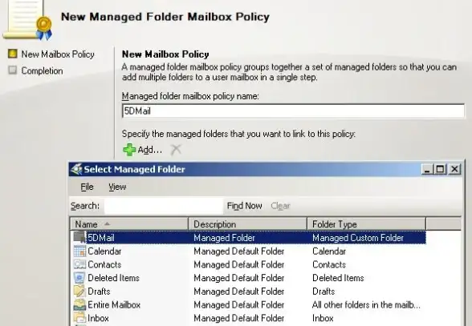
Task: Click the grey X remove folder icon
Action: pyautogui.click(x=176, y=149)
